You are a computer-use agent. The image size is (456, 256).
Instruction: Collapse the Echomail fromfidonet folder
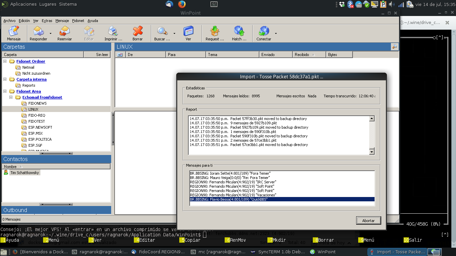(x=11, y=97)
